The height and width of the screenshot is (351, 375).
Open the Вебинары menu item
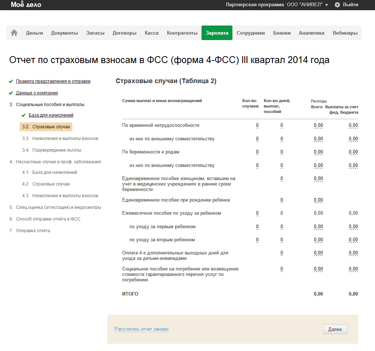point(345,33)
